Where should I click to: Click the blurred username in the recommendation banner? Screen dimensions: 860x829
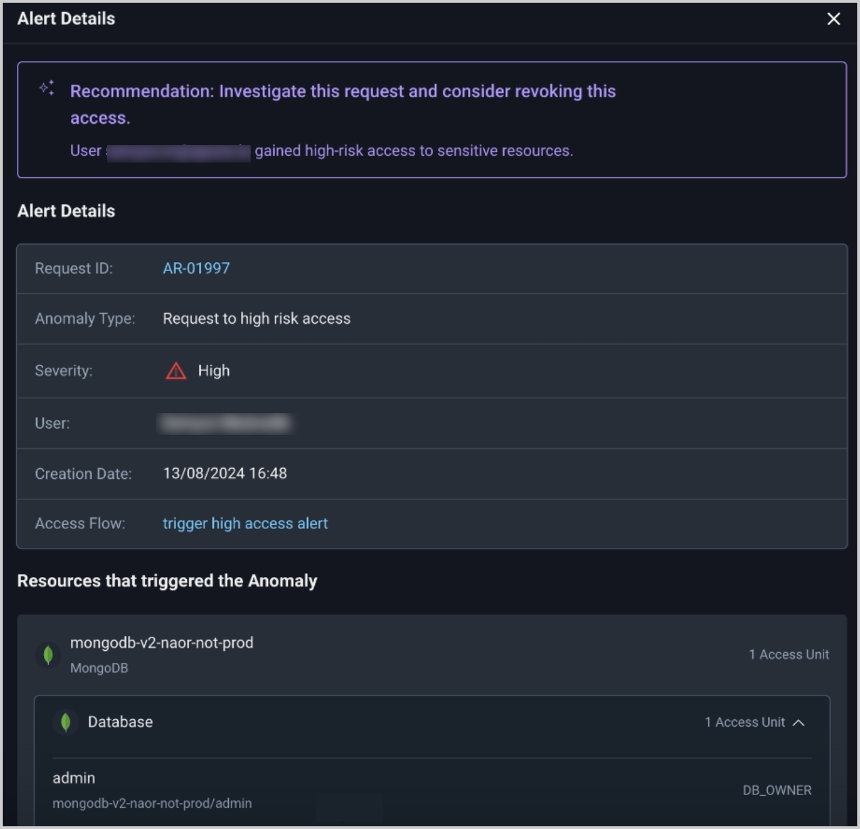click(x=179, y=152)
